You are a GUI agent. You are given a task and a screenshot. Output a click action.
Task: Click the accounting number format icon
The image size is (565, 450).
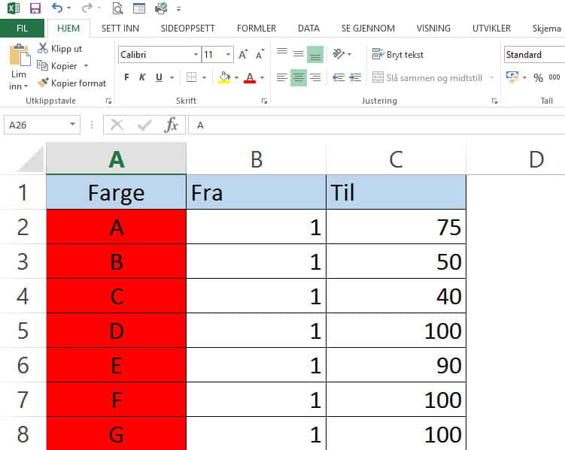tap(512, 77)
